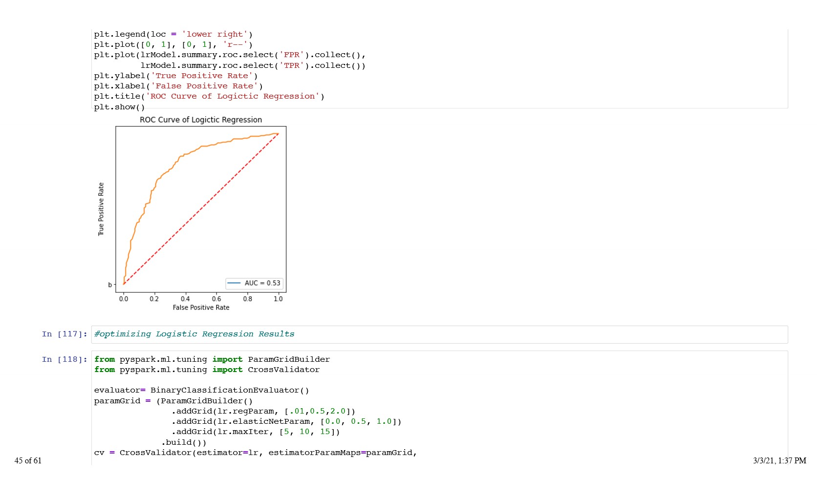Click the plt.title code line

coord(209,96)
